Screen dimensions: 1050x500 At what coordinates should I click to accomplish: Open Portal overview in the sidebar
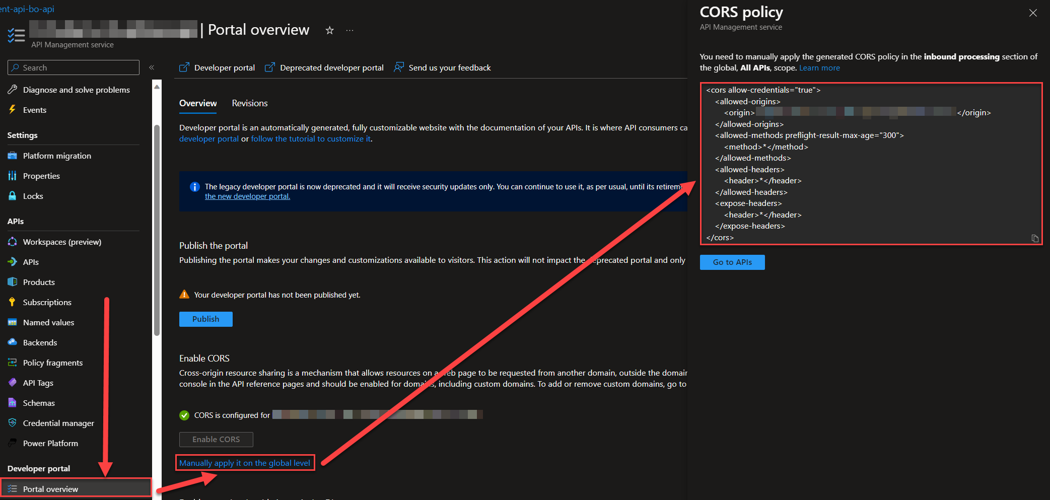(76, 489)
